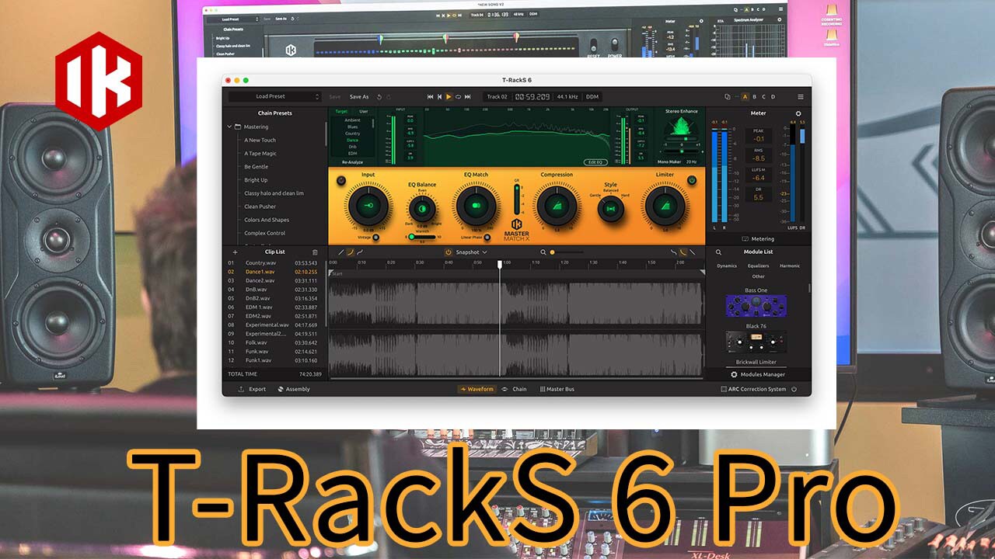995x559 pixels.
Task: Select the Bass One module thumbnail
Action: click(x=756, y=306)
